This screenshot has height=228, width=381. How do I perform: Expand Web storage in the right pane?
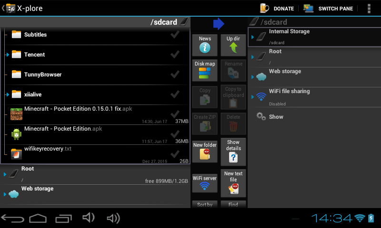pos(253,77)
